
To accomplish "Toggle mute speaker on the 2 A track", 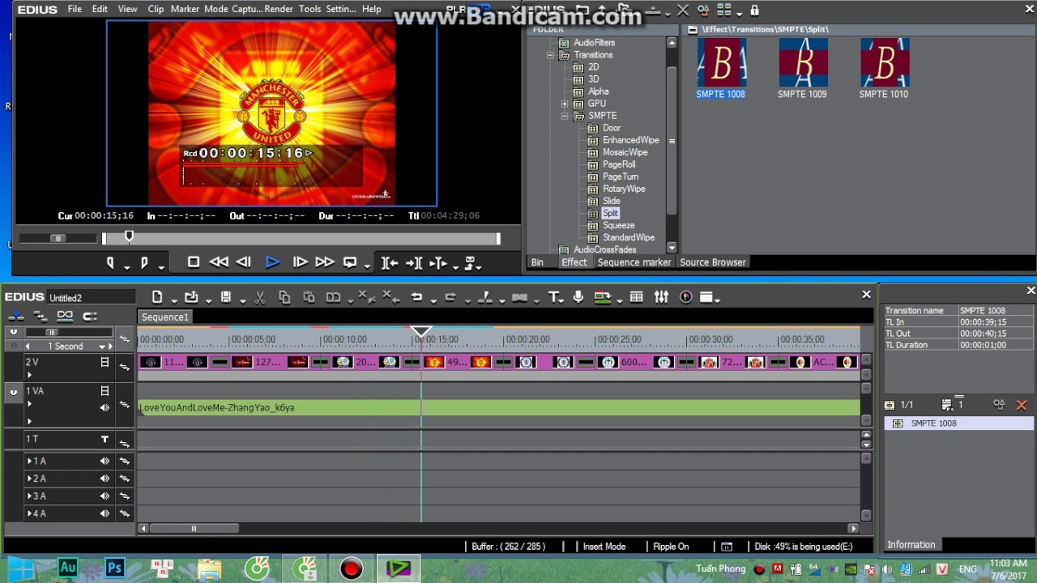I will pyautogui.click(x=105, y=479).
